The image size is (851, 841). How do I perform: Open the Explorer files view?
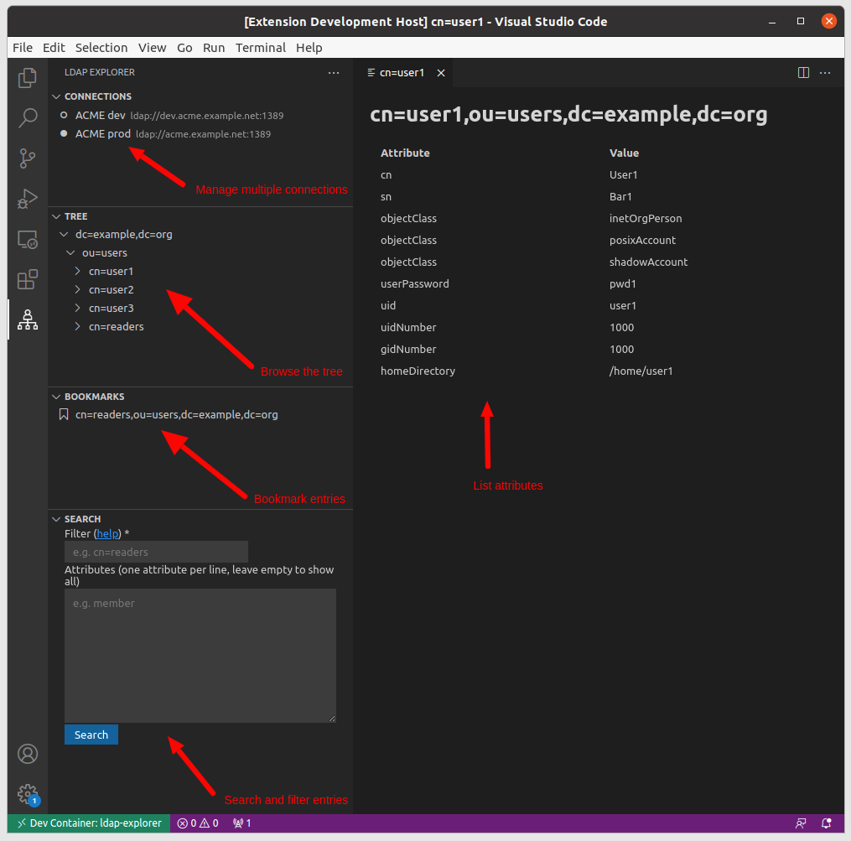point(27,78)
